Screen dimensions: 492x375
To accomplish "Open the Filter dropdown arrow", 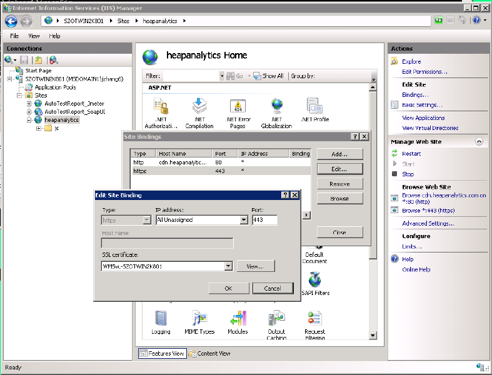I will (222, 76).
